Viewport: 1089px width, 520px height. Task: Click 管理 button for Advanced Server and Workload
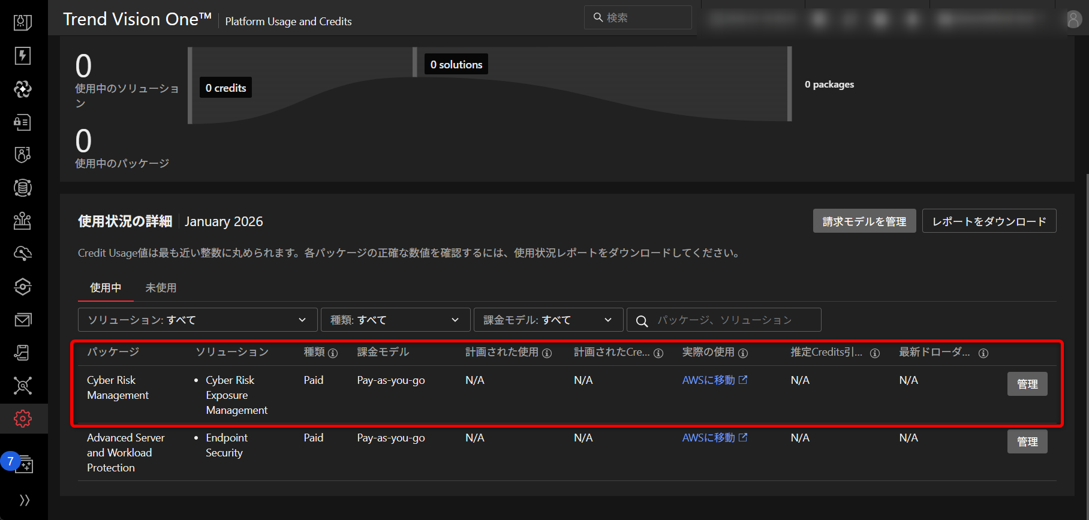pyautogui.click(x=1027, y=441)
